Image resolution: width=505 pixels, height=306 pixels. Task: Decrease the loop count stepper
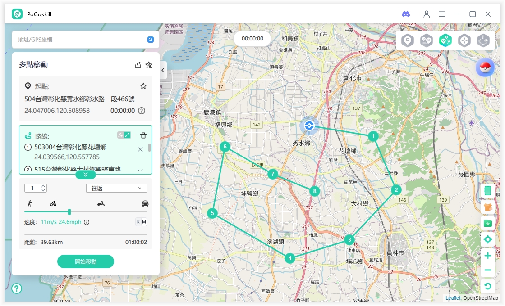point(43,190)
